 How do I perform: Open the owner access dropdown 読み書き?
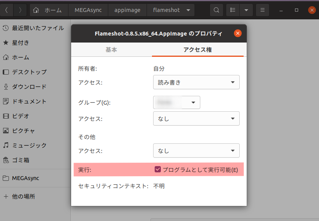(196, 82)
